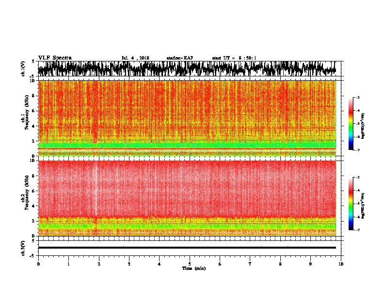
Task: Click time-axis tick label "9"
Action: click(x=310, y=264)
